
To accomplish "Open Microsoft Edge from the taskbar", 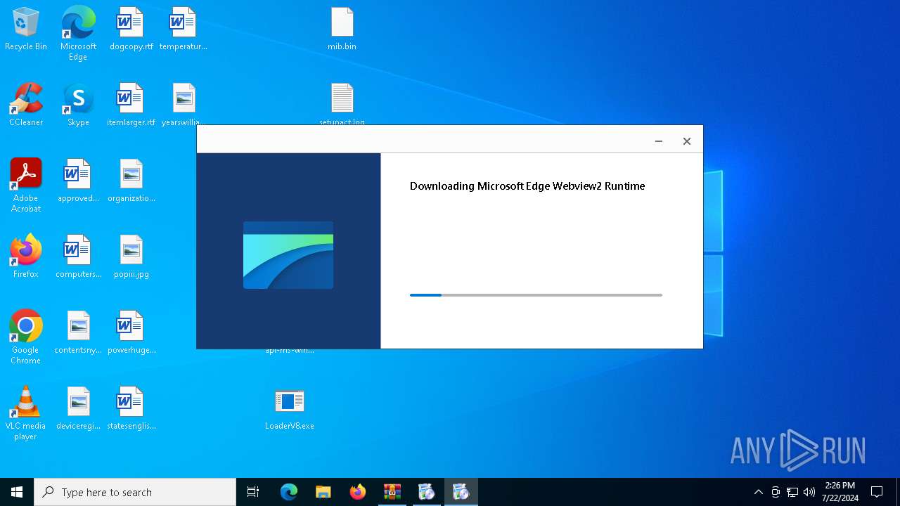I will coord(289,492).
